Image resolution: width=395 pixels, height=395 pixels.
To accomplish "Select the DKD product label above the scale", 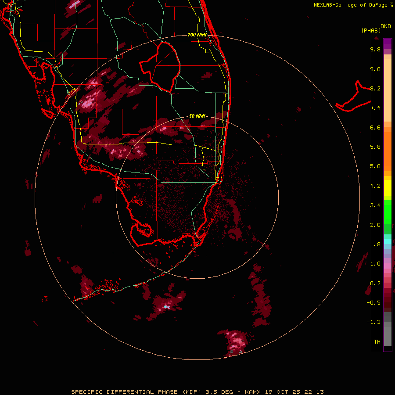I will point(386,26).
